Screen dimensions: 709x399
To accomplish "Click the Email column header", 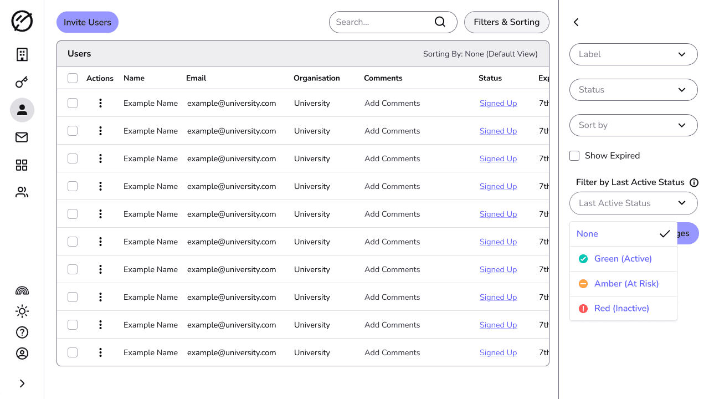I will [196, 78].
